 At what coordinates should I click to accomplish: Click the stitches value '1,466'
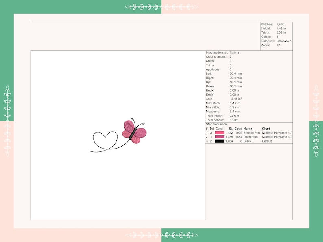[280, 24]
